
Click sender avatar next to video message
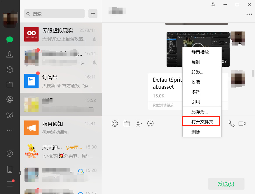238,39
